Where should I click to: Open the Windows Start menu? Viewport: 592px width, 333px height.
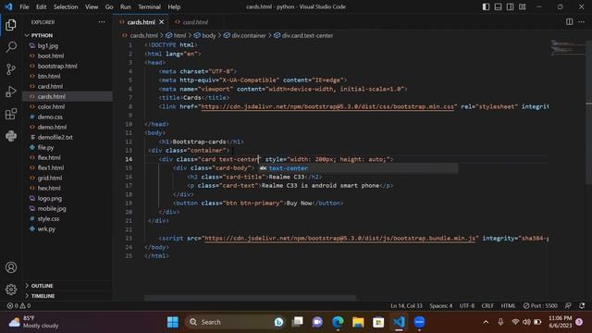click(x=173, y=322)
